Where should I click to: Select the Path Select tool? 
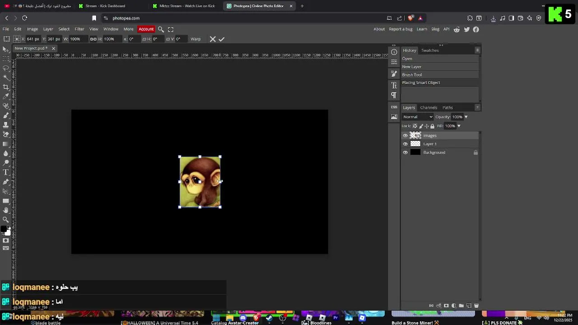tap(6, 191)
